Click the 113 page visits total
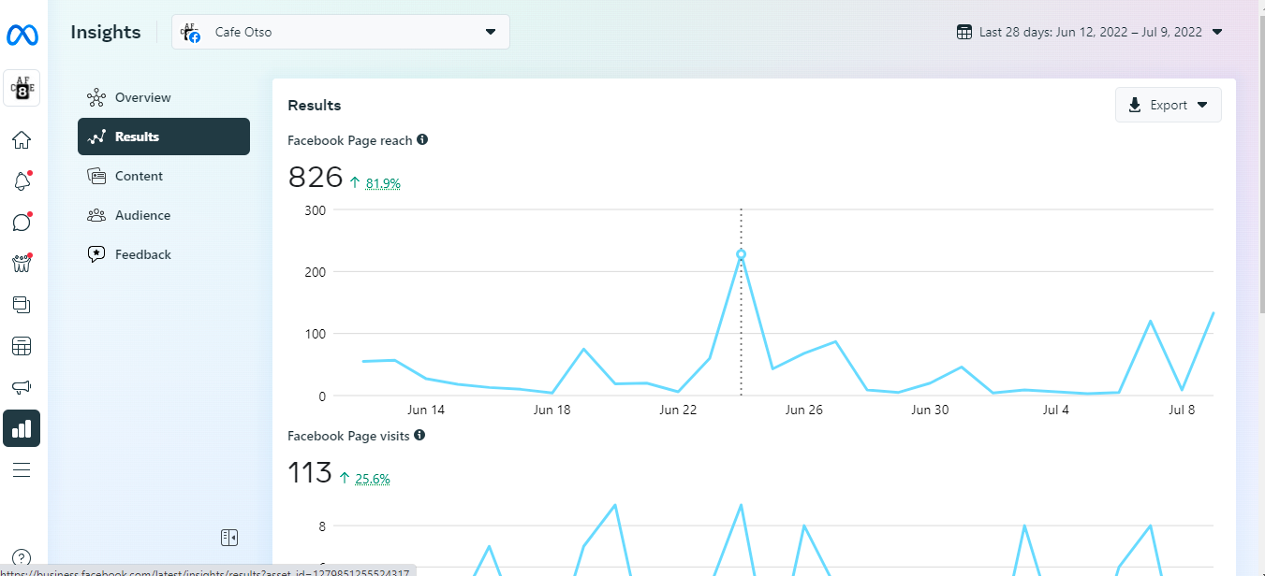1265x576 pixels. (310, 472)
